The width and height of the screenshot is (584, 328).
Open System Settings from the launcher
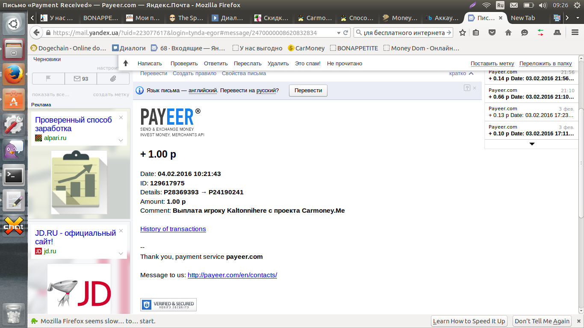[x=14, y=125]
